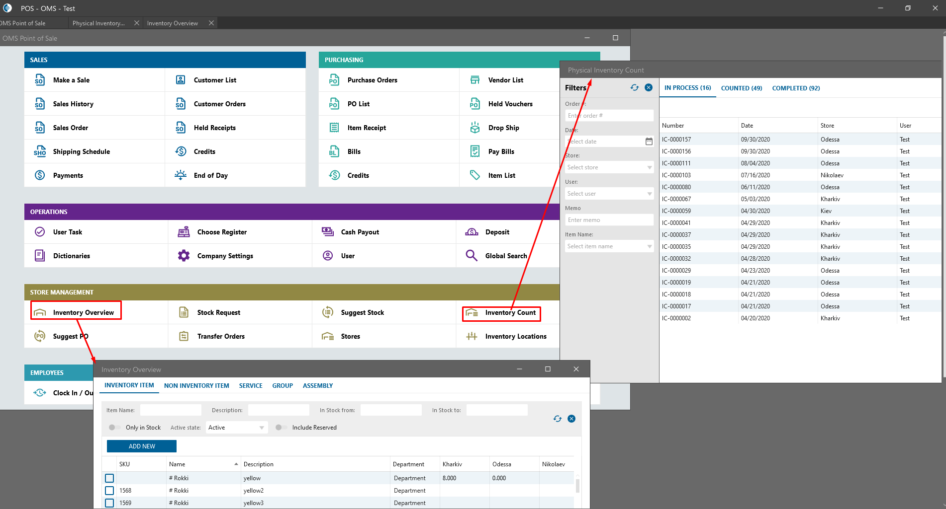This screenshot has width=946, height=509.
Task: Open the Cash Payout icon
Action: tap(328, 232)
